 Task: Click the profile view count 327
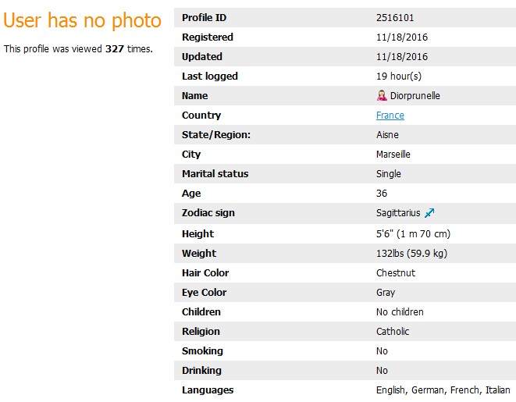[x=115, y=49]
